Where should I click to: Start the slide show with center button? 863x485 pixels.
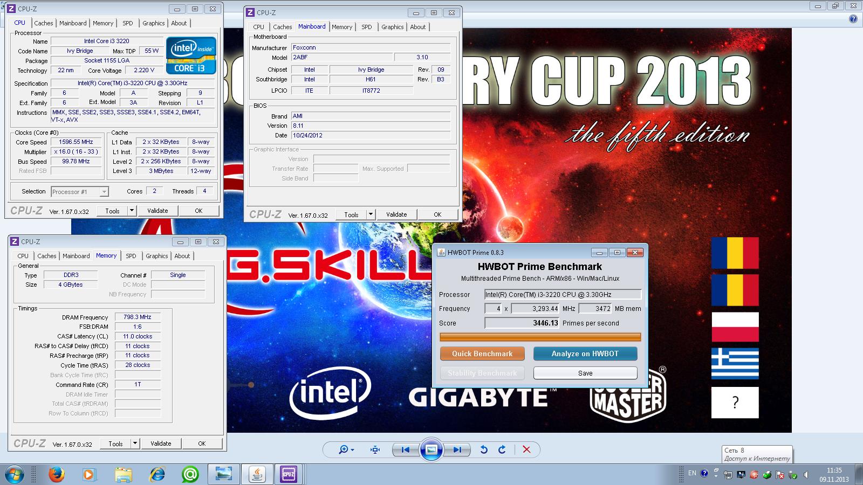click(x=432, y=449)
